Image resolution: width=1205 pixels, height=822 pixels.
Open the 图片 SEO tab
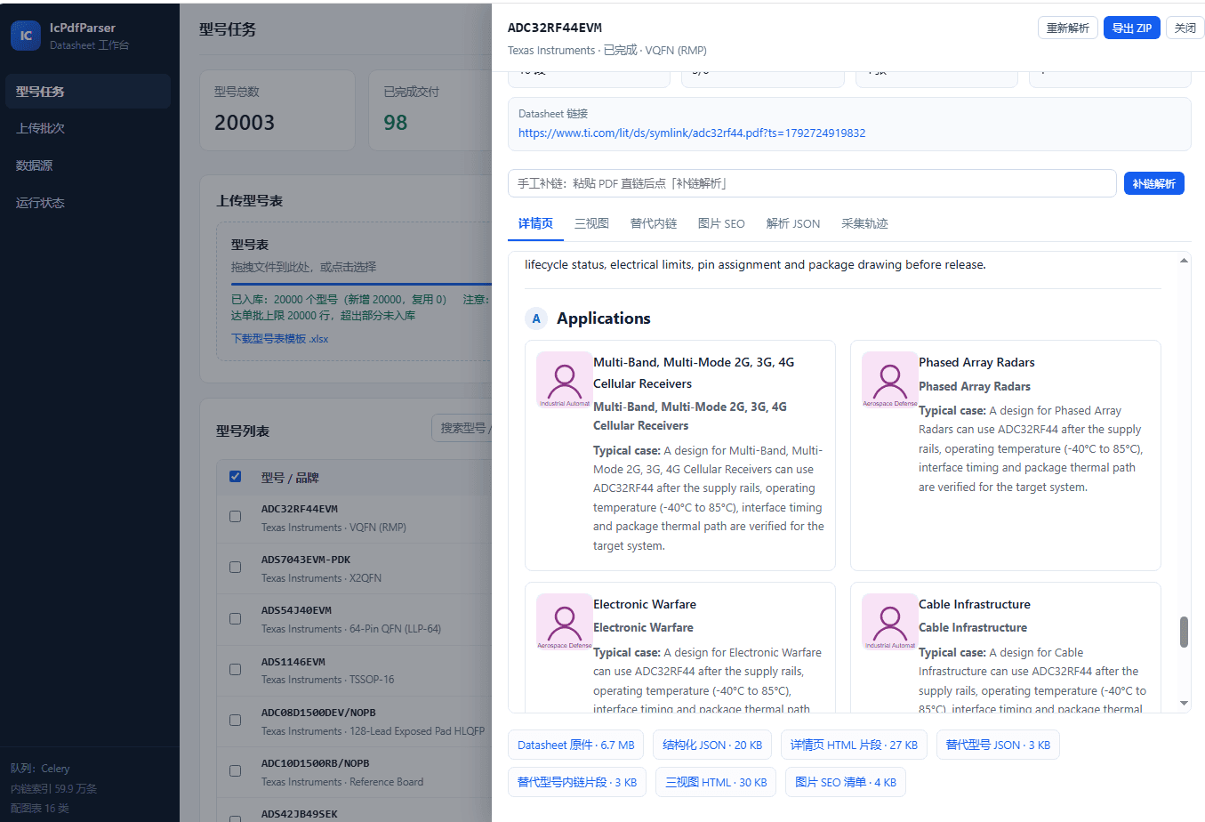tap(721, 223)
